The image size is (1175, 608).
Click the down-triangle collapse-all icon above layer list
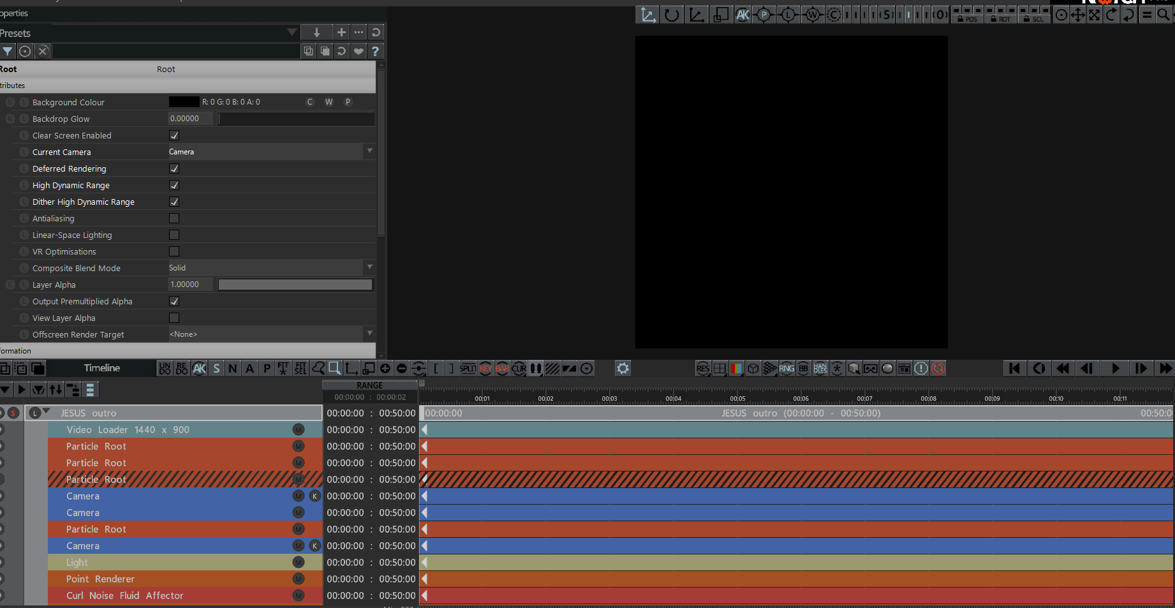(x=6, y=389)
